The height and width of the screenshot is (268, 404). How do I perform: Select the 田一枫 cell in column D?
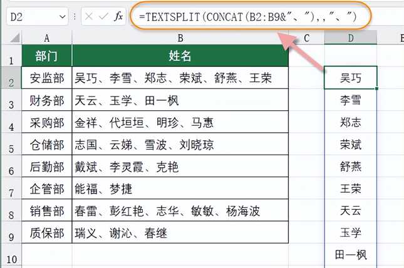tap(351, 255)
